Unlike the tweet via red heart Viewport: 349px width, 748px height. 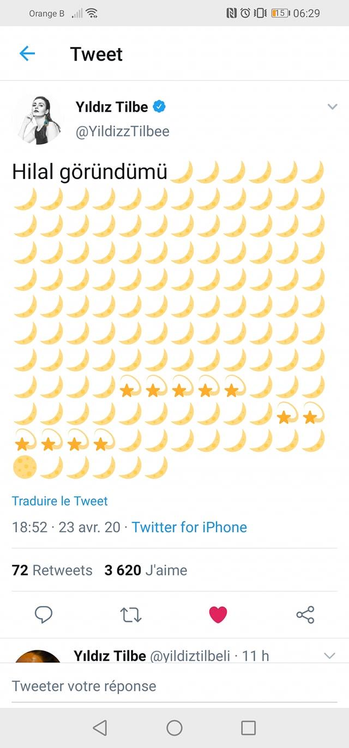click(218, 615)
